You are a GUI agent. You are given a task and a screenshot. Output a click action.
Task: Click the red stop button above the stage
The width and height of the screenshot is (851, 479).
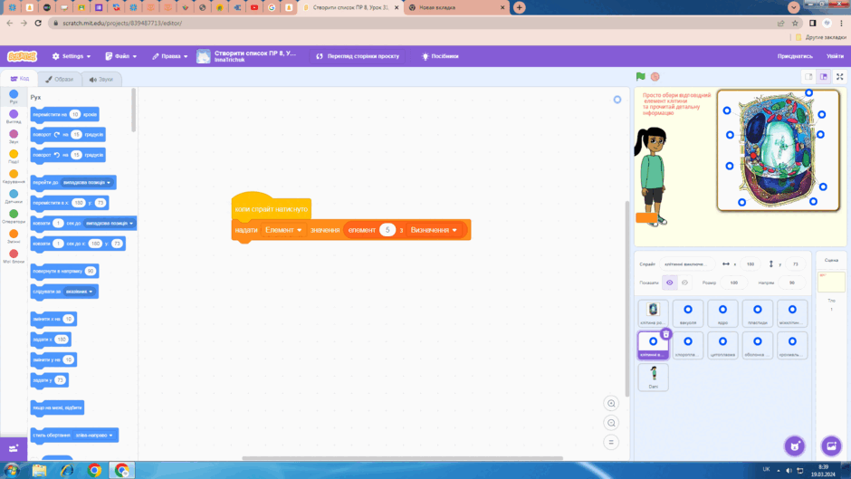[655, 77]
